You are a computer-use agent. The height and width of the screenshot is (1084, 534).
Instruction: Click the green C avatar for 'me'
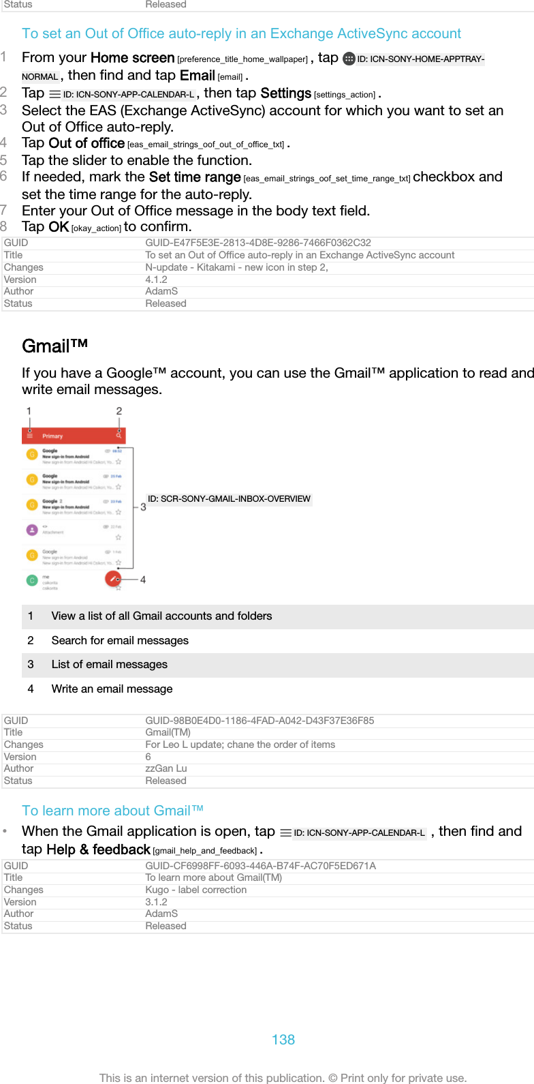[31, 580]
